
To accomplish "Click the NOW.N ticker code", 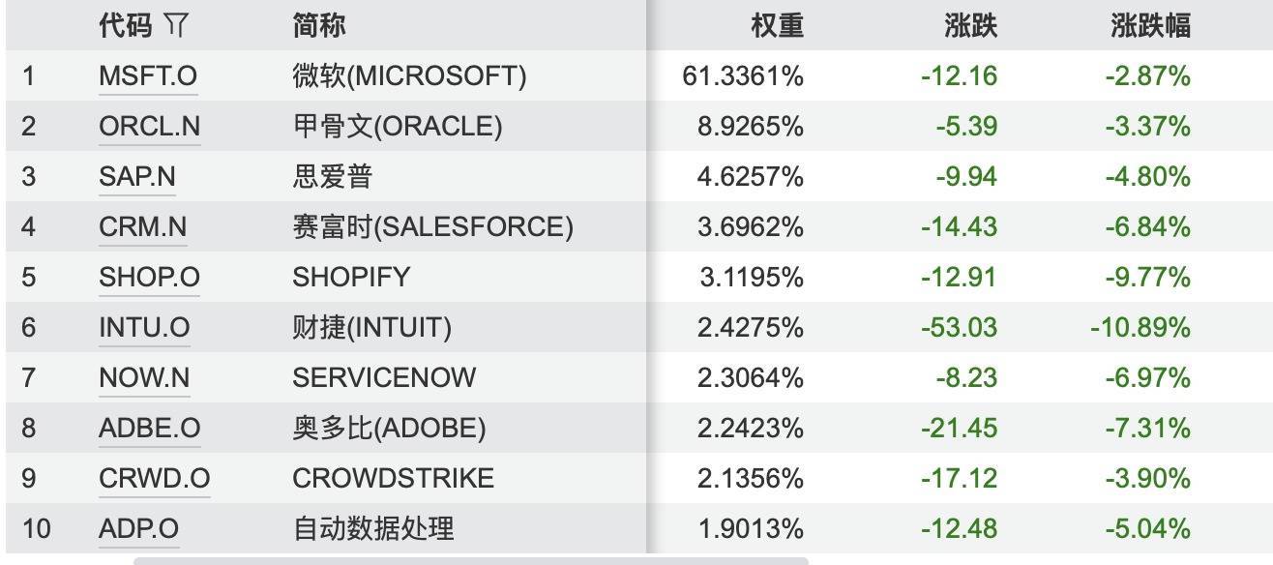I will pyautogui.click(x=144, y=378).
